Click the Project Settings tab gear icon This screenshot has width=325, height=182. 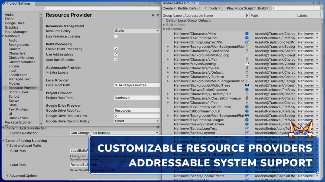pos(4,4)
